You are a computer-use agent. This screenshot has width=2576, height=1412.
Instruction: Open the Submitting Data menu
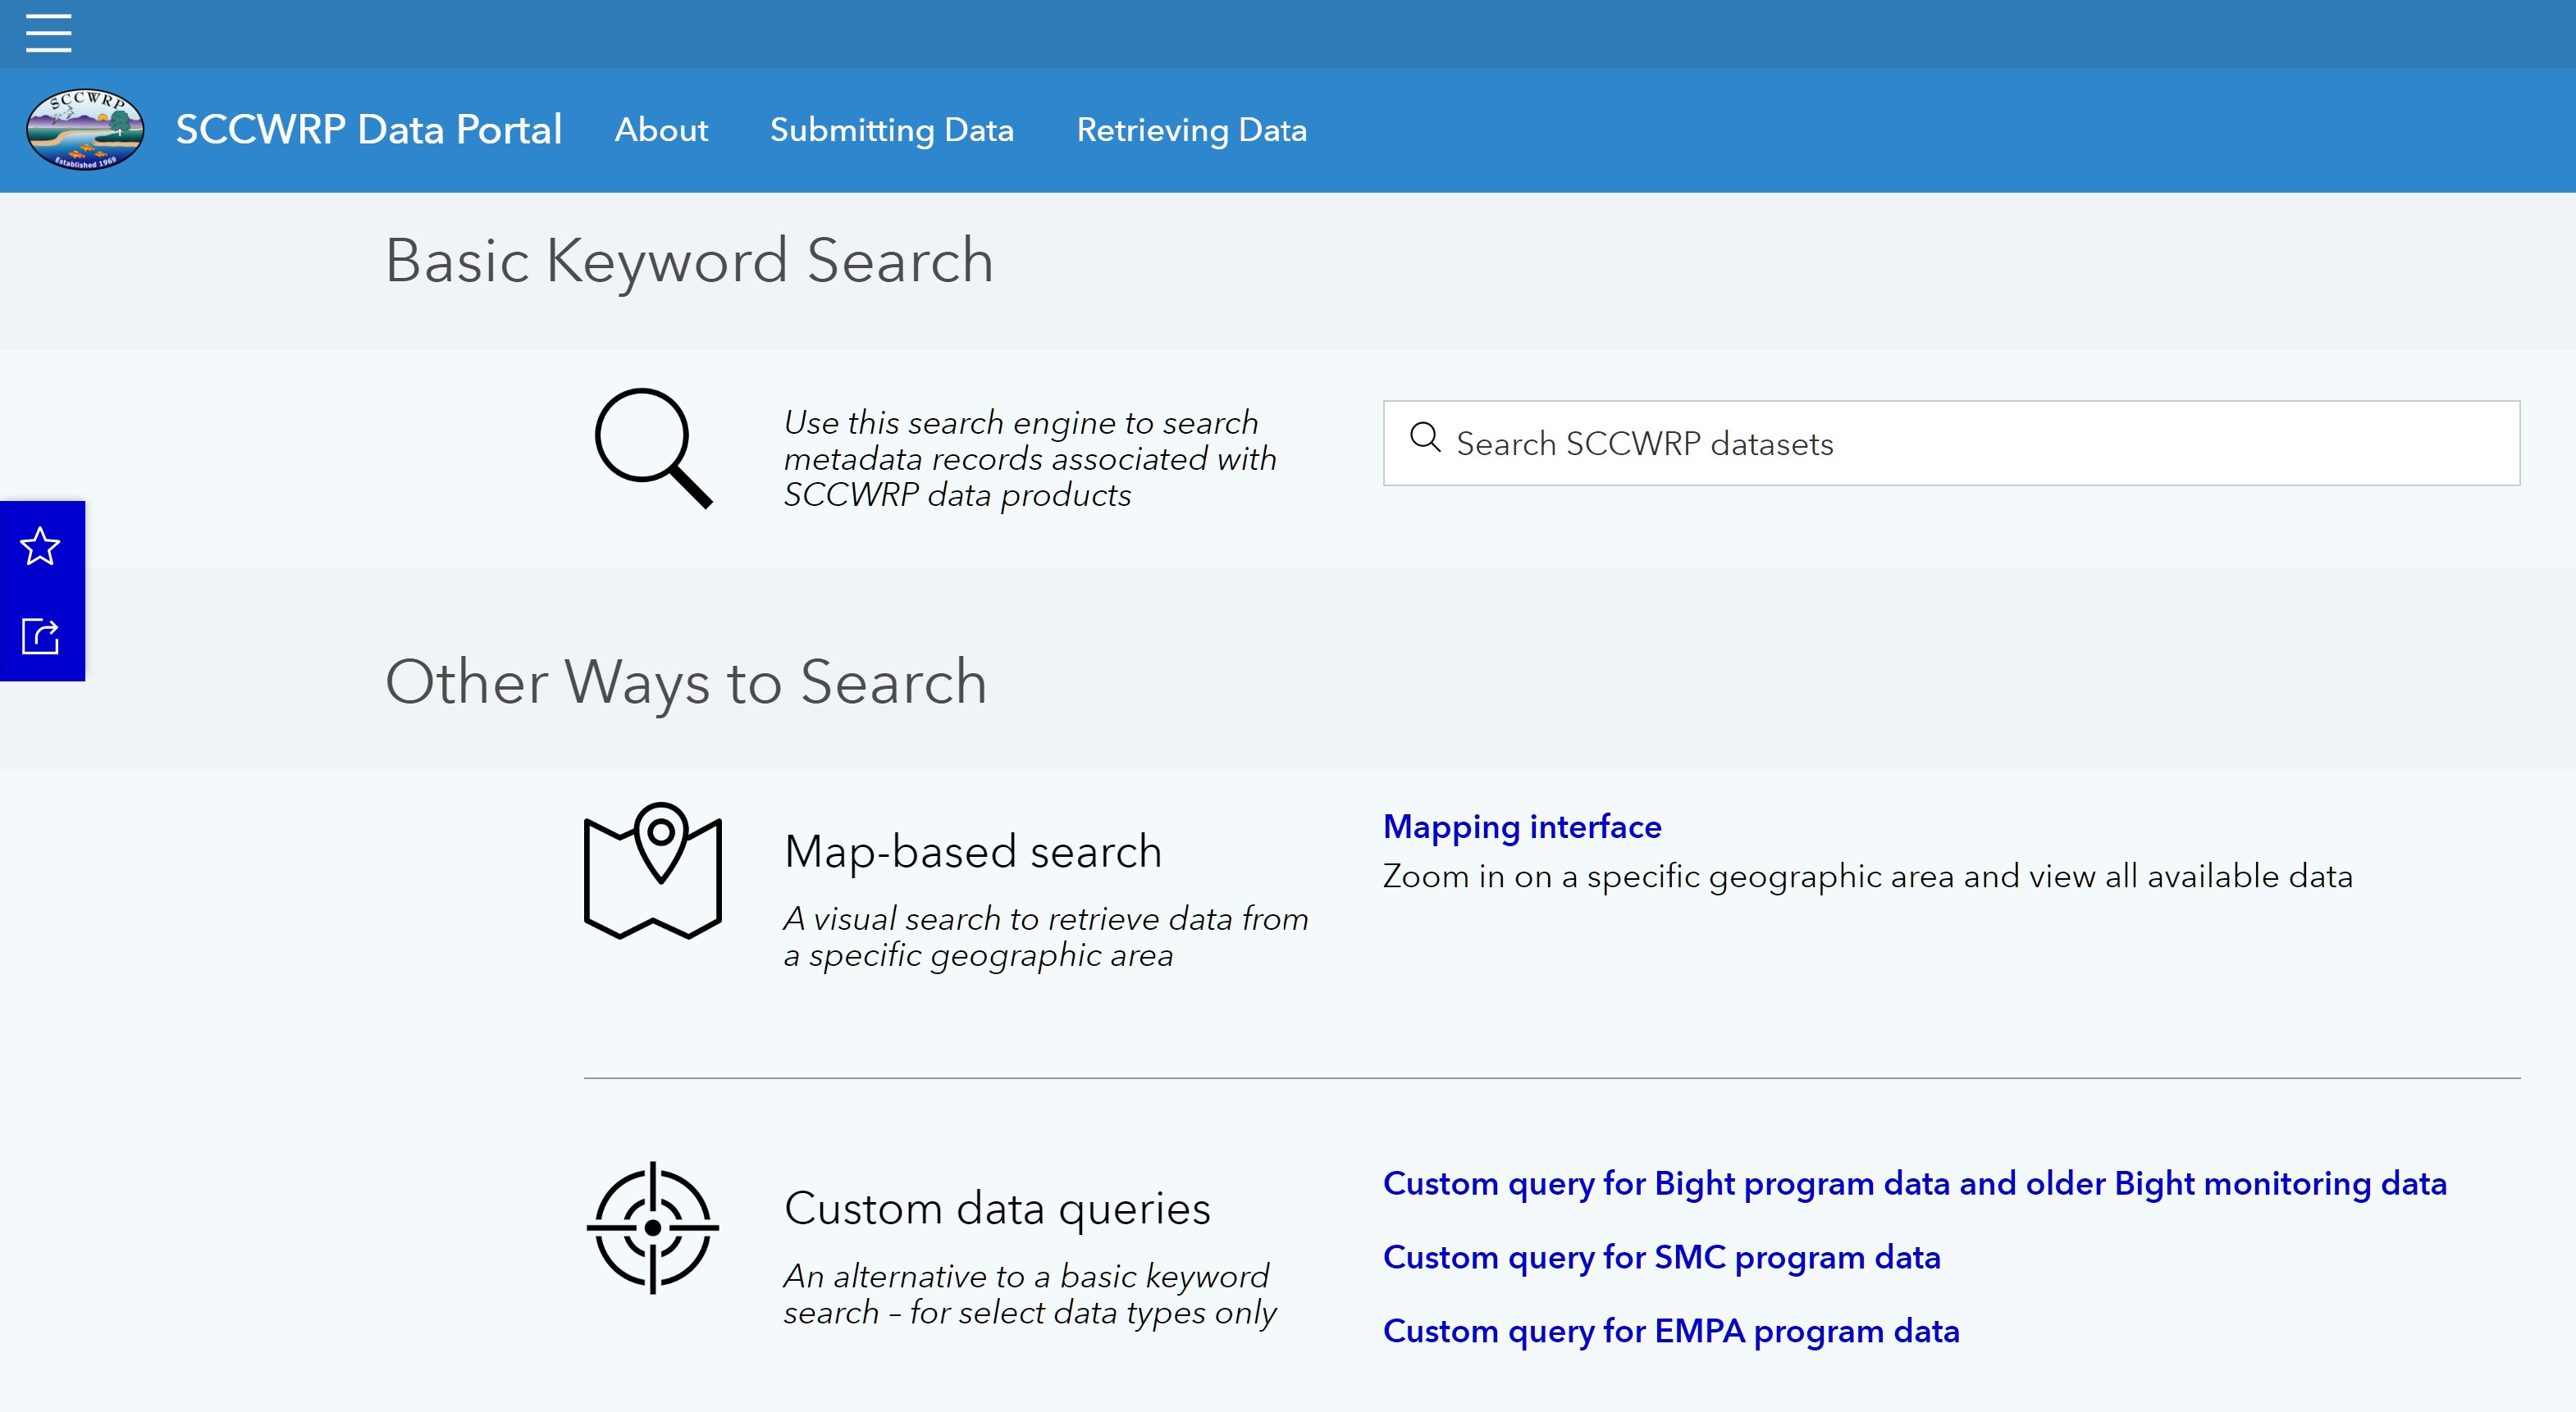click(x=891, y=130)
